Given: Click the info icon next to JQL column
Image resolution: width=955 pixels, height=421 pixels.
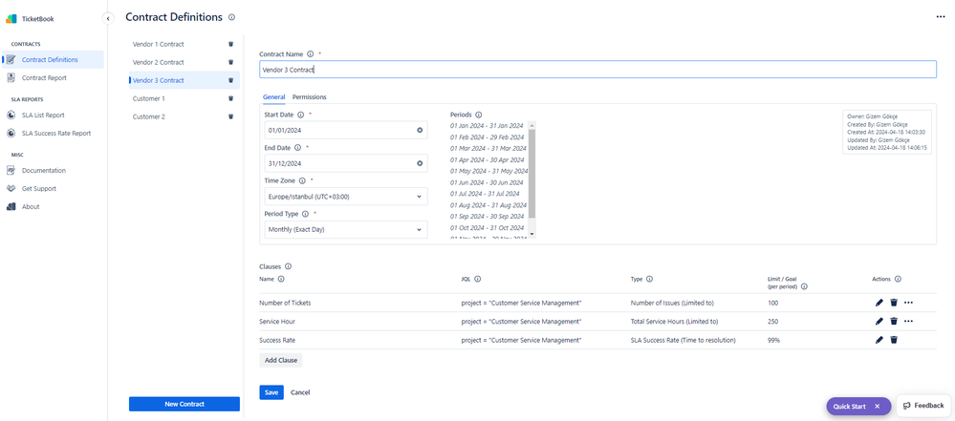Looking at the screenshot, I should (478, 280).
